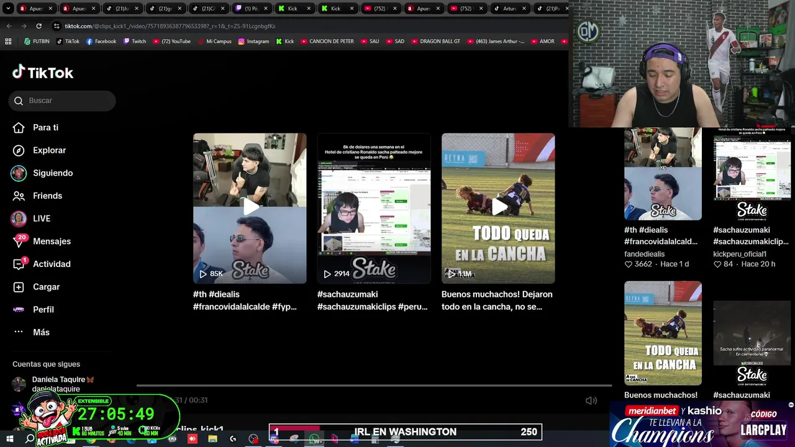Go back with browser back arrow
This screenshot has width=795, height=447.
point(9,26)
